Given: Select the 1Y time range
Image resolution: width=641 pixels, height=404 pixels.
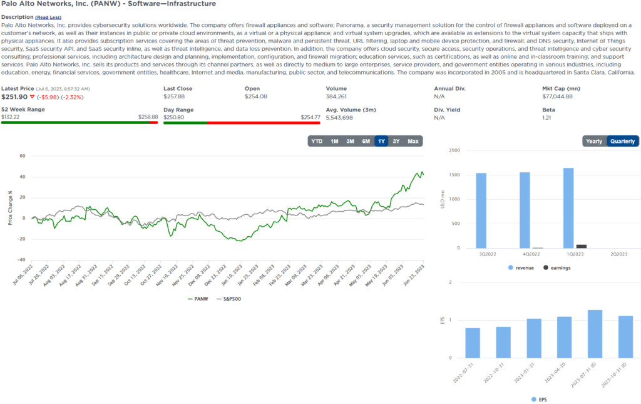Looking at the screenshot, I should click(x=381, y=141).
